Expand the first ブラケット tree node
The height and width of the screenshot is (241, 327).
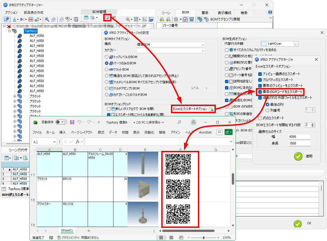(x=15, y=96)
